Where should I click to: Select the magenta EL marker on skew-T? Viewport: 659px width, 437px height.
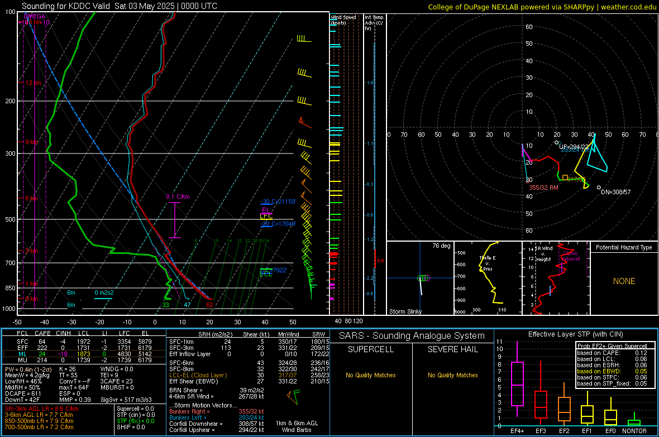point(266,210)
